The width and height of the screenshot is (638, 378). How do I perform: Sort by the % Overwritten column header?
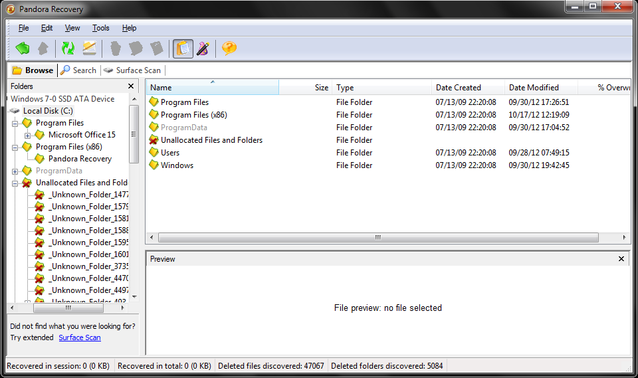[x=604, y=87]
